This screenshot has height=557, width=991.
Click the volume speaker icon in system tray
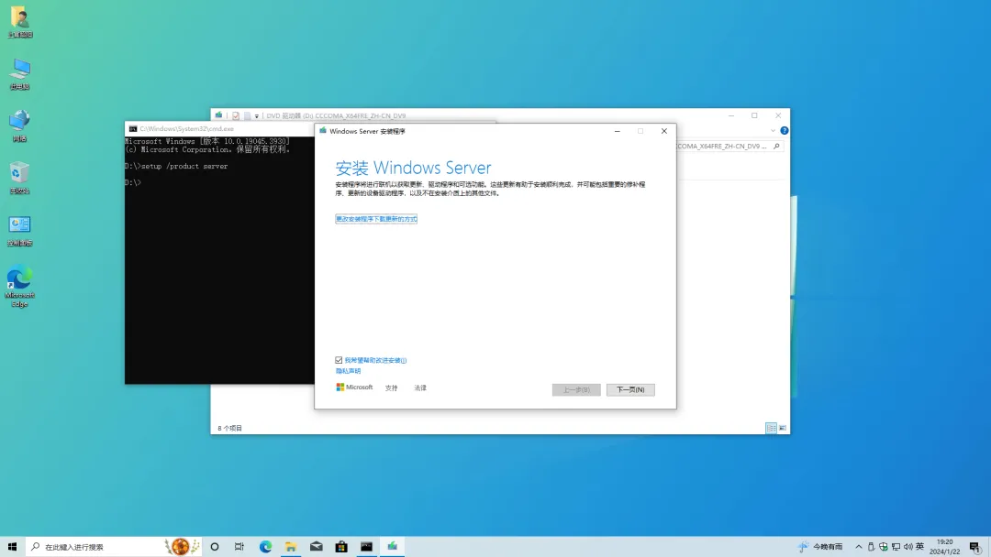tap(907, 548)
